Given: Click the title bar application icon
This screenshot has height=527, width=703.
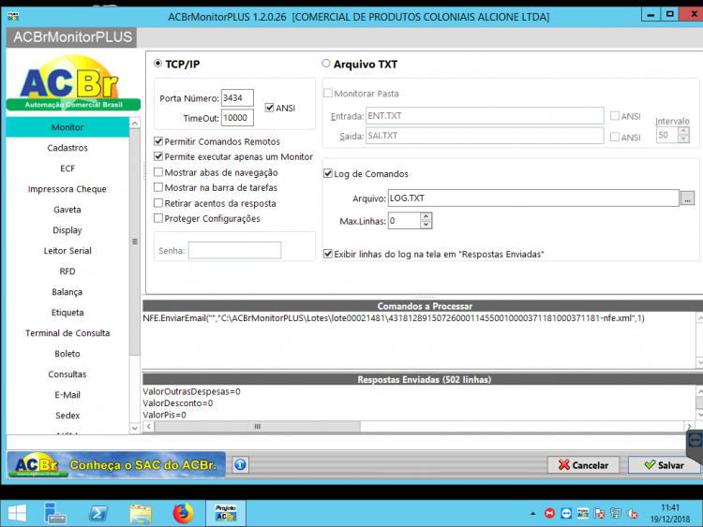Looking at the screenshot, I should [x=13, y=17].
